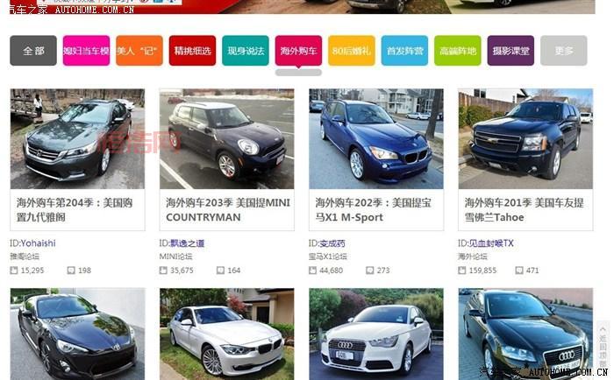The height and width of the screenshot is (380, 614).
Task: Select the 全部 category tab
Action: pyautogui.click(x=33, y=51)
